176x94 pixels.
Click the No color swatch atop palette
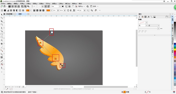175,21
